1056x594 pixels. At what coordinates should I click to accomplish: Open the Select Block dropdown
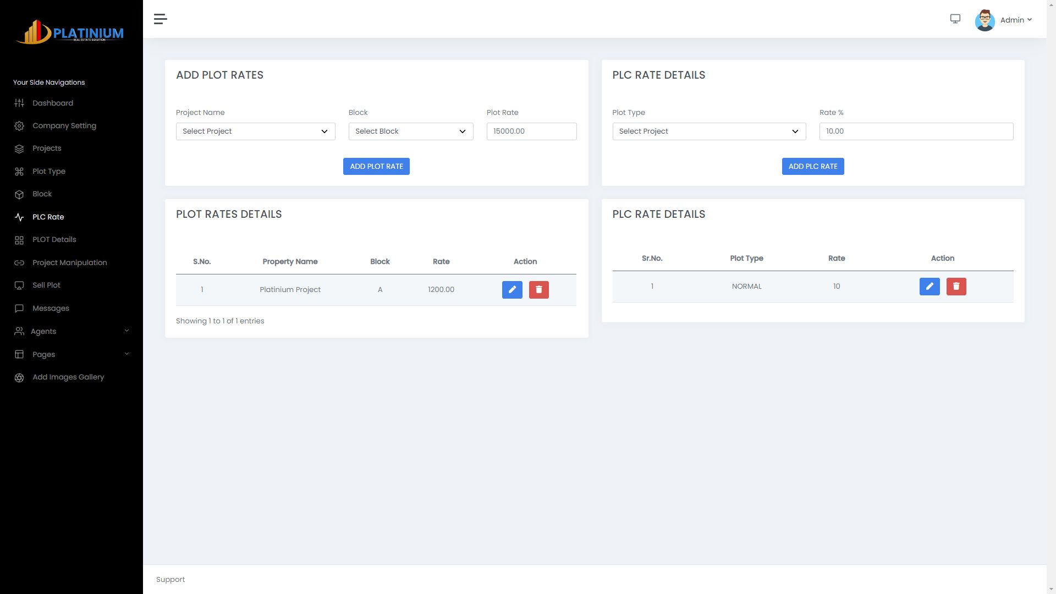click(410, 131)
